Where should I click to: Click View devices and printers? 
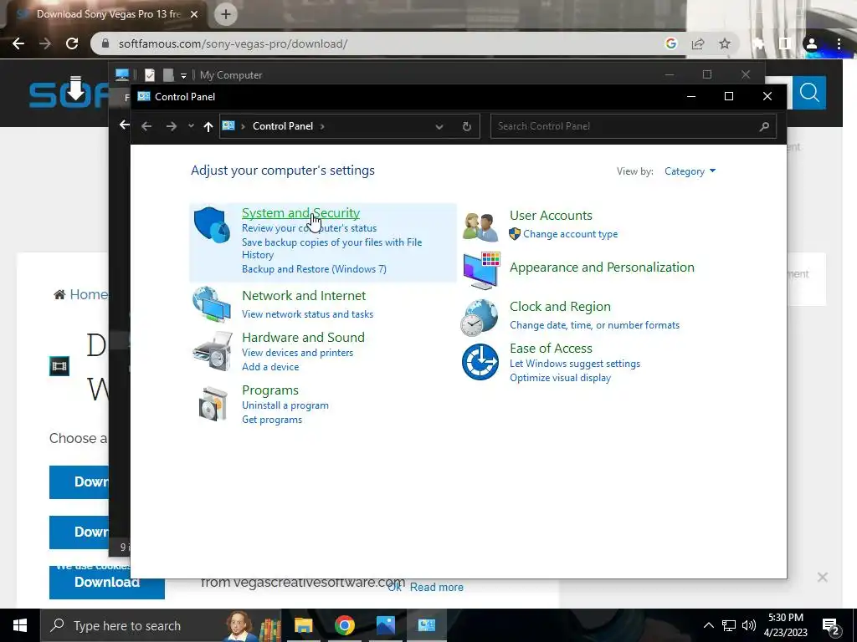coord(297,353)
